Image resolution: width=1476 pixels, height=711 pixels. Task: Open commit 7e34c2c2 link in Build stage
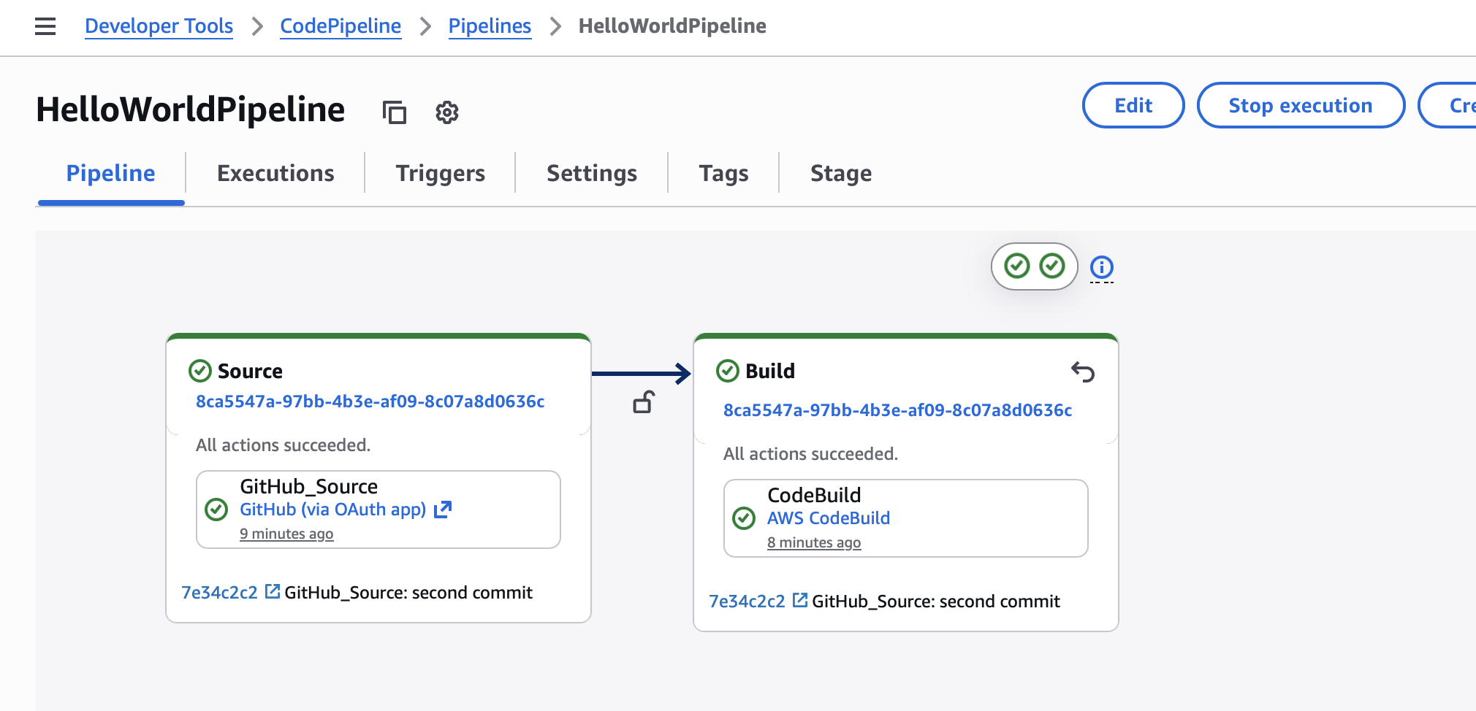click(747, 601)
